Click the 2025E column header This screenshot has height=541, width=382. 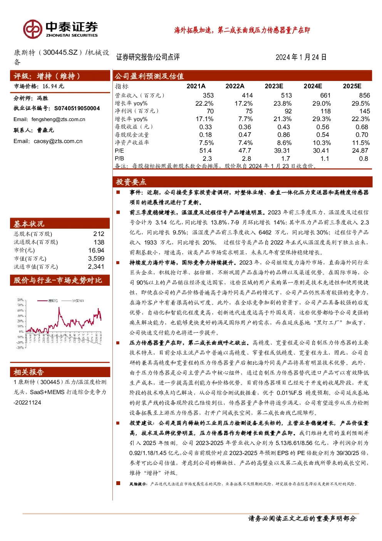point(352,86)
